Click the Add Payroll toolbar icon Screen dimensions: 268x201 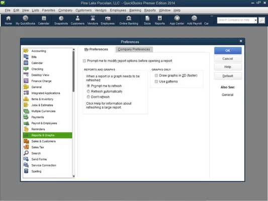(x=194, y=20)
